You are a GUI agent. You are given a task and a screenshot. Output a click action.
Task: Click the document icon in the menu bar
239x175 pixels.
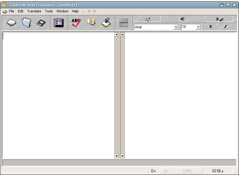point(5,11)
